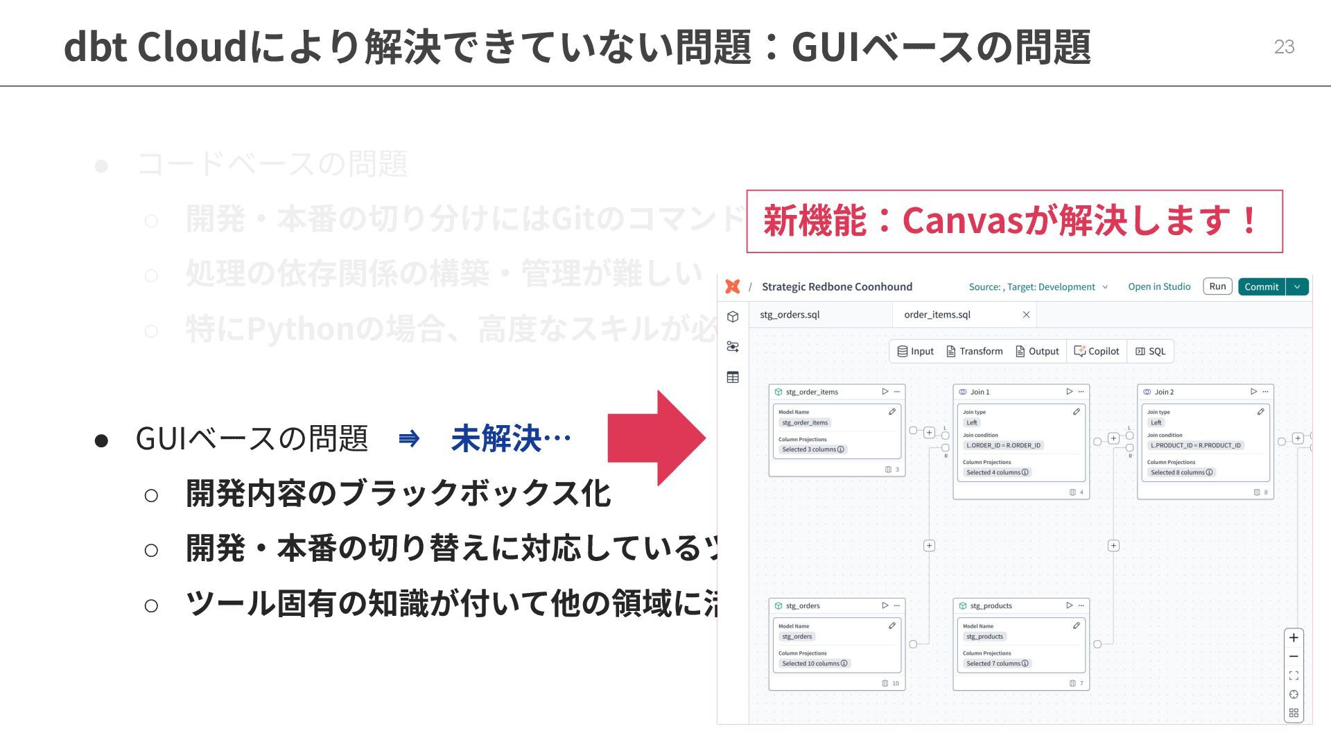The image size is (1331, 749).
Task: Click the Open in Studio link
Action: 1158,287
